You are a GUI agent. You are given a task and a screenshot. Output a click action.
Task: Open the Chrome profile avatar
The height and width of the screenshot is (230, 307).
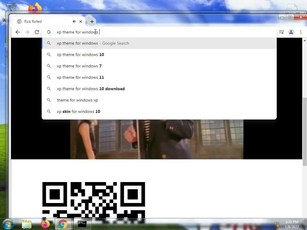tap(291, 32)
